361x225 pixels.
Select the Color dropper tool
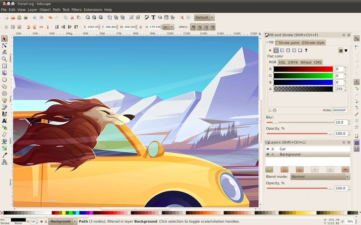click(x=5, y=155)
